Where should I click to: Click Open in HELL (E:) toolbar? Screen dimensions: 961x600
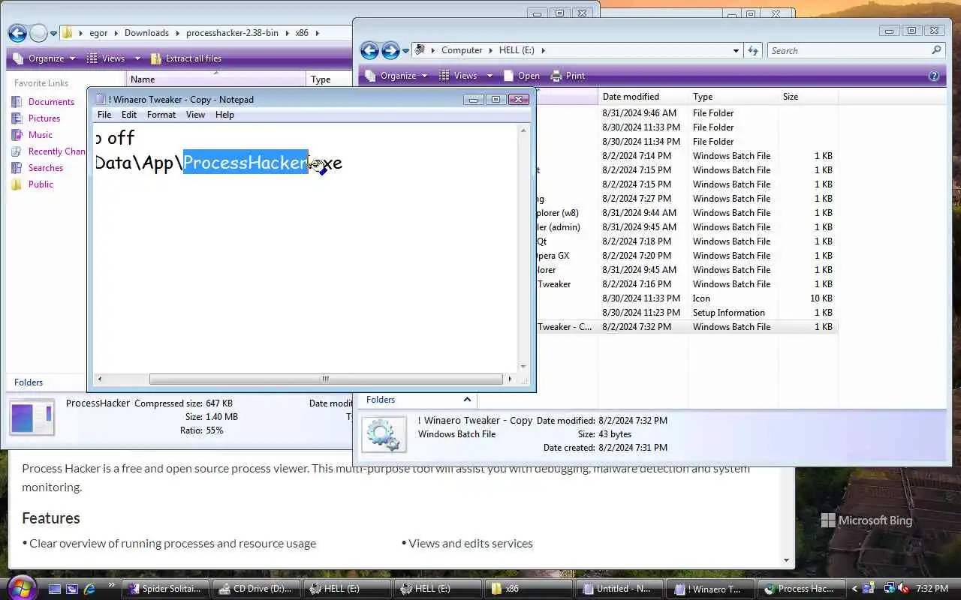coord(521,76)
